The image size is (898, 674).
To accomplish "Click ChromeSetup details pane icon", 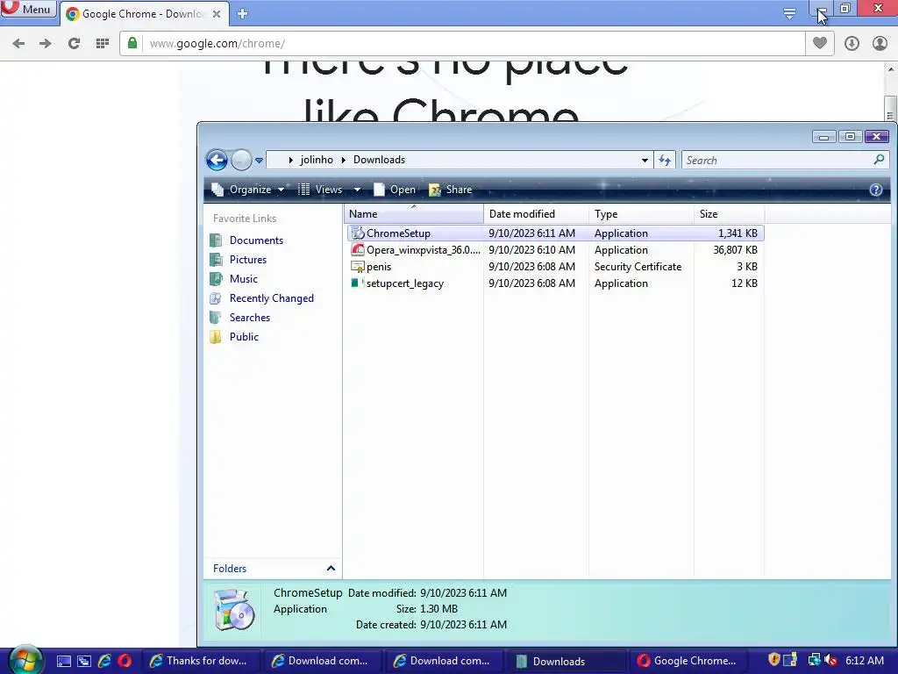I will click(234, 610).
